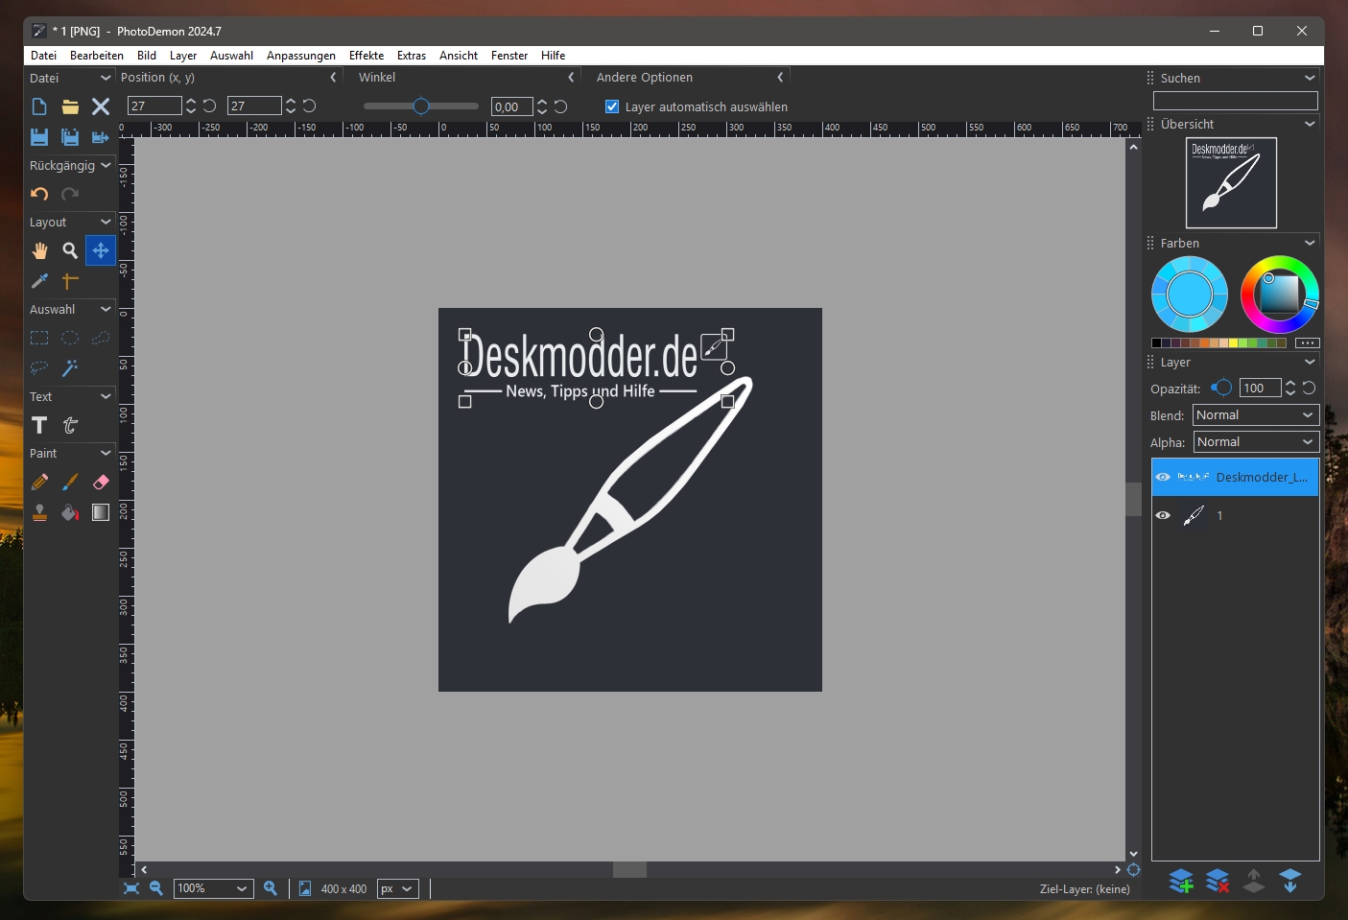Select the Eraser tool

coord(101,482)
